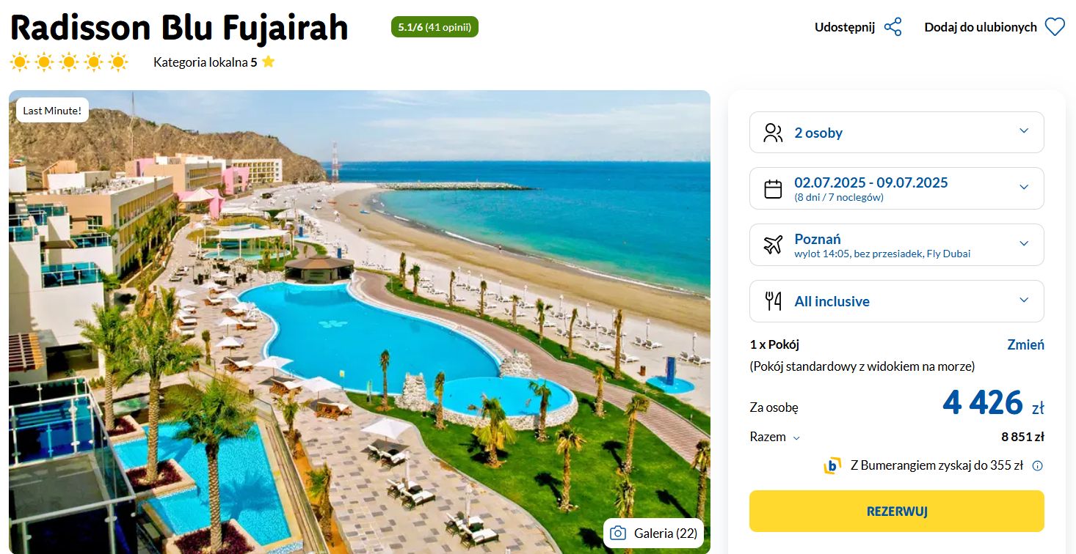The height and width of the screenshot is (554, 1076).
Task: Click the camera icon in Galeria button
Action: 619,533
